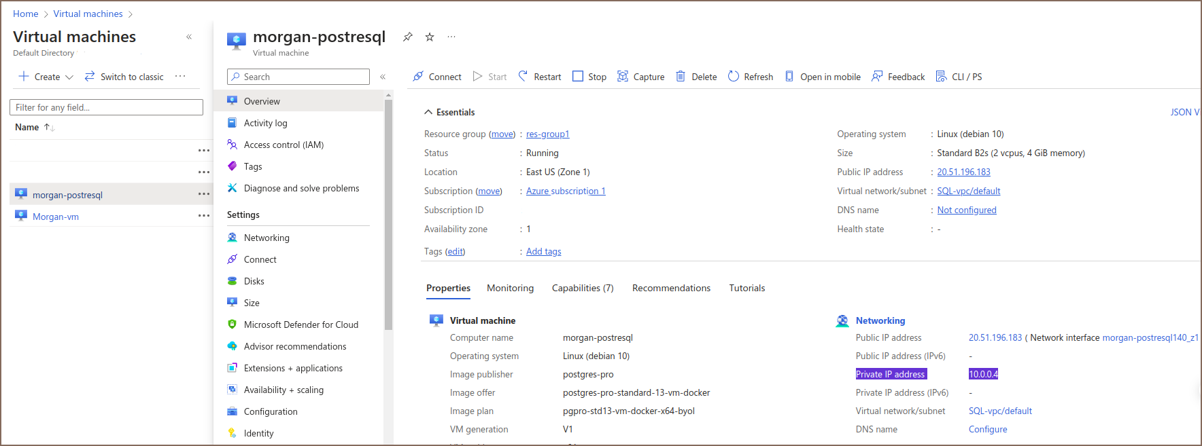This screenshot has height=446, width=1202.
Task: Connect to the VM from toolbar
Action: [436, 77]
